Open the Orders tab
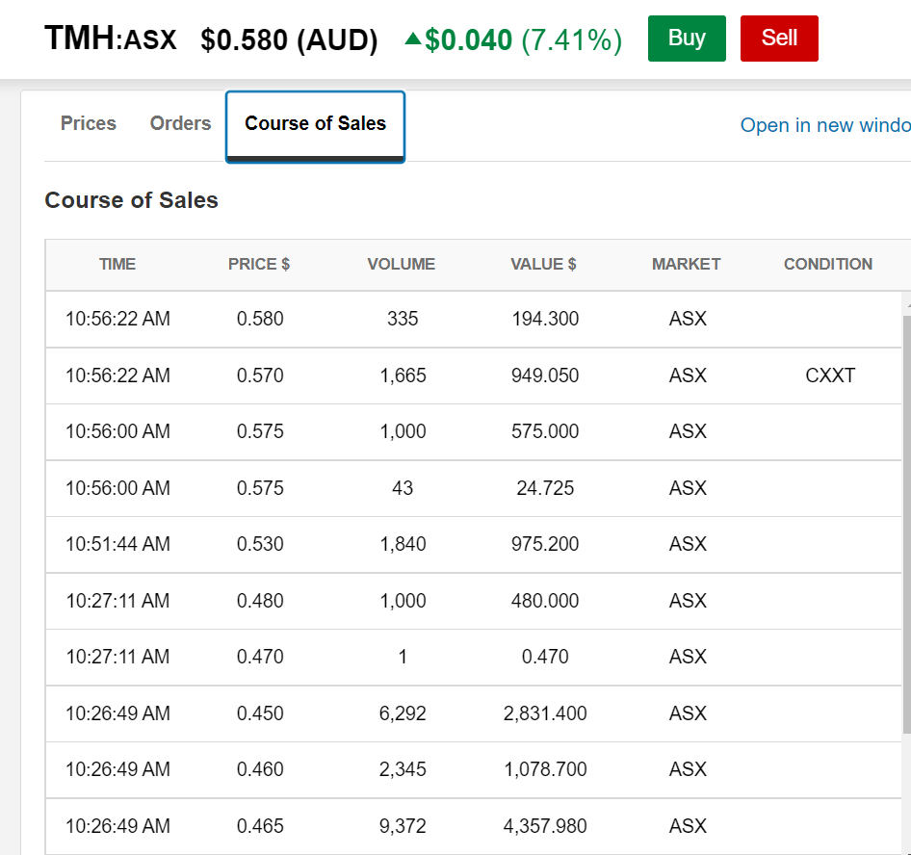 click(x=180, y=123)
